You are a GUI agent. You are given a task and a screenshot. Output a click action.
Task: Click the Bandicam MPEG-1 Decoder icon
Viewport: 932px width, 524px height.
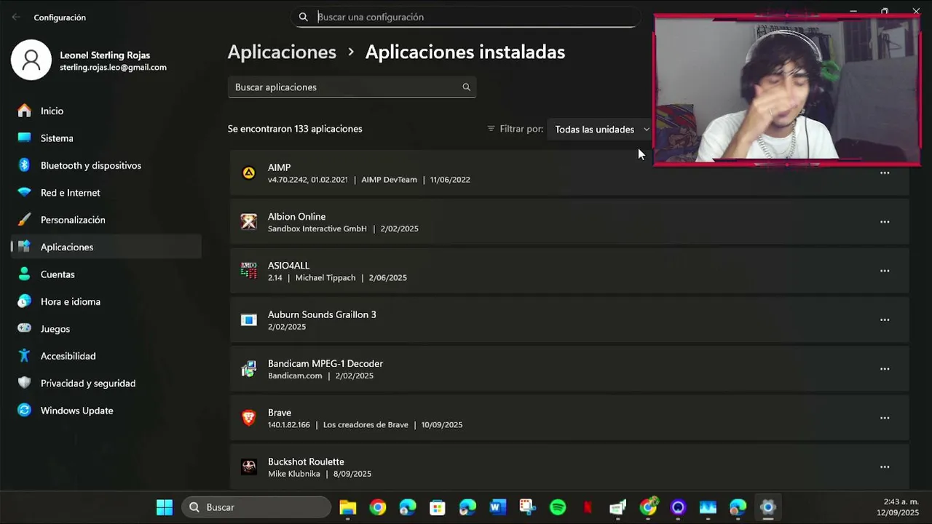[249, 369]
